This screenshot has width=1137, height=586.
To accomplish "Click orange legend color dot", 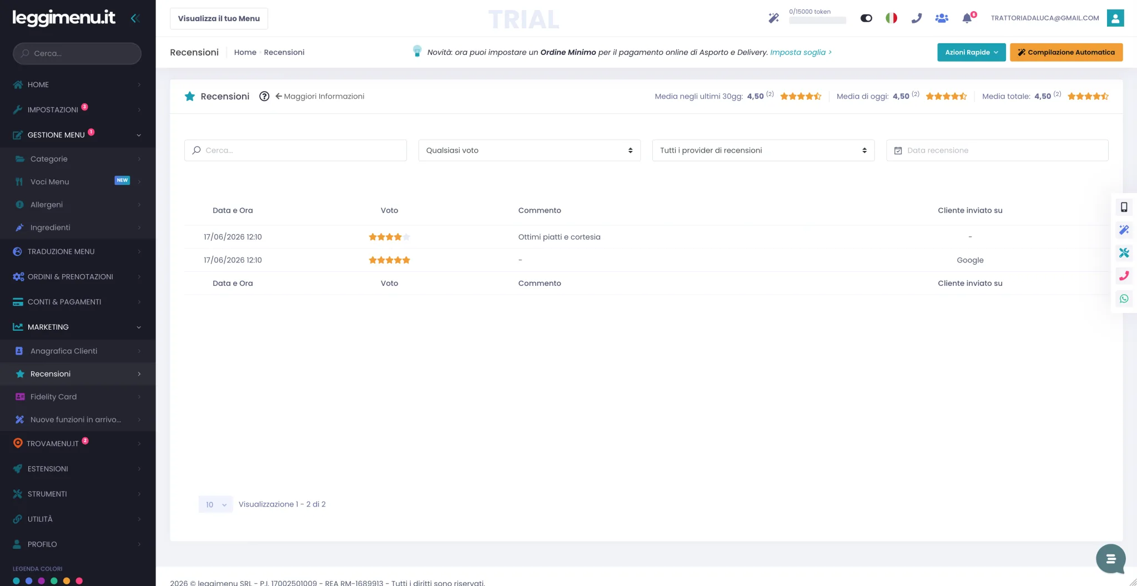I will 67,581.
